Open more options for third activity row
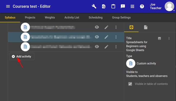 pyautogui.click(x=116, y=47)
